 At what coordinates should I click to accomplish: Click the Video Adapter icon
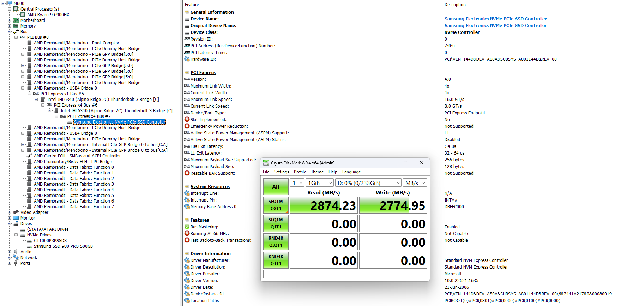[x=16, y=212]
